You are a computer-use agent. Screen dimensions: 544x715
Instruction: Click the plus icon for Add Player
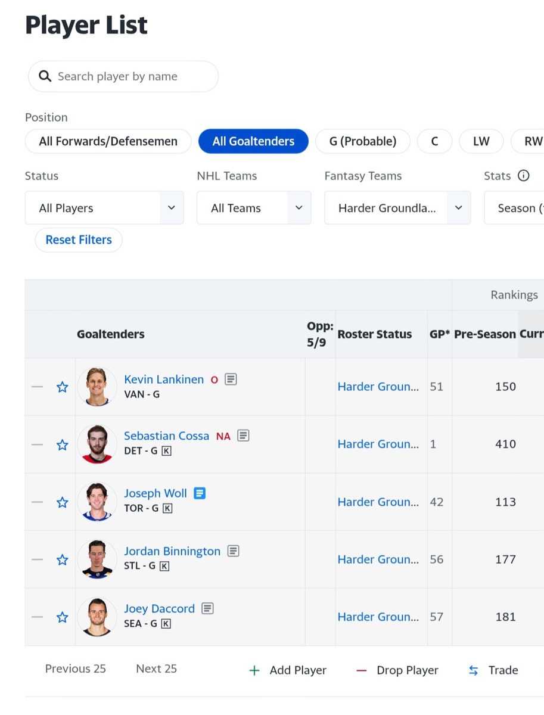254,670
